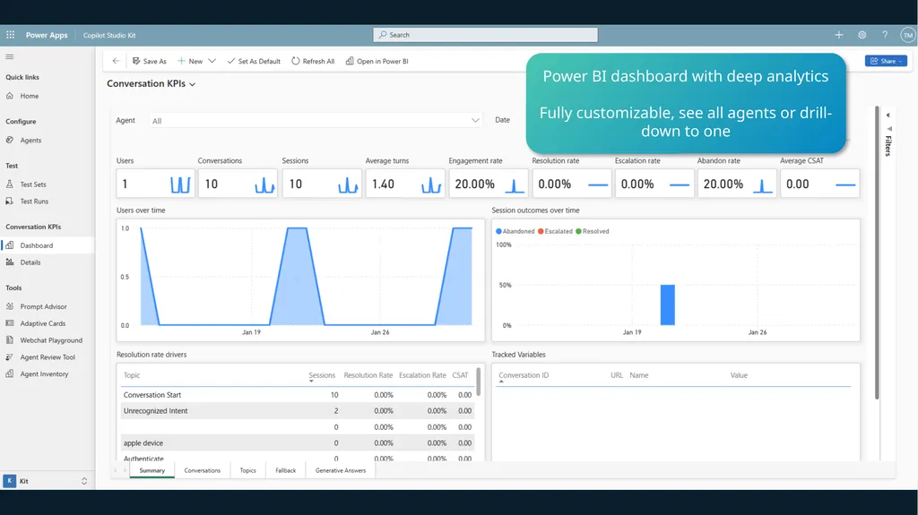918x515 pixels.
Task: Click the Users KPI card value 1
Action: pyautogui.click(x=125, y=185)
